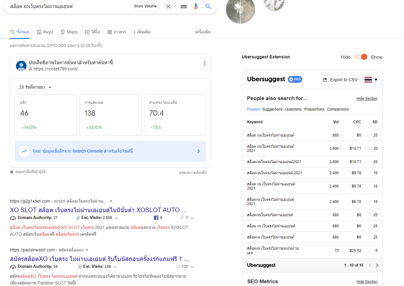Open the Search Console insights link
Screen dimensions: 404x286
[110, 151]
